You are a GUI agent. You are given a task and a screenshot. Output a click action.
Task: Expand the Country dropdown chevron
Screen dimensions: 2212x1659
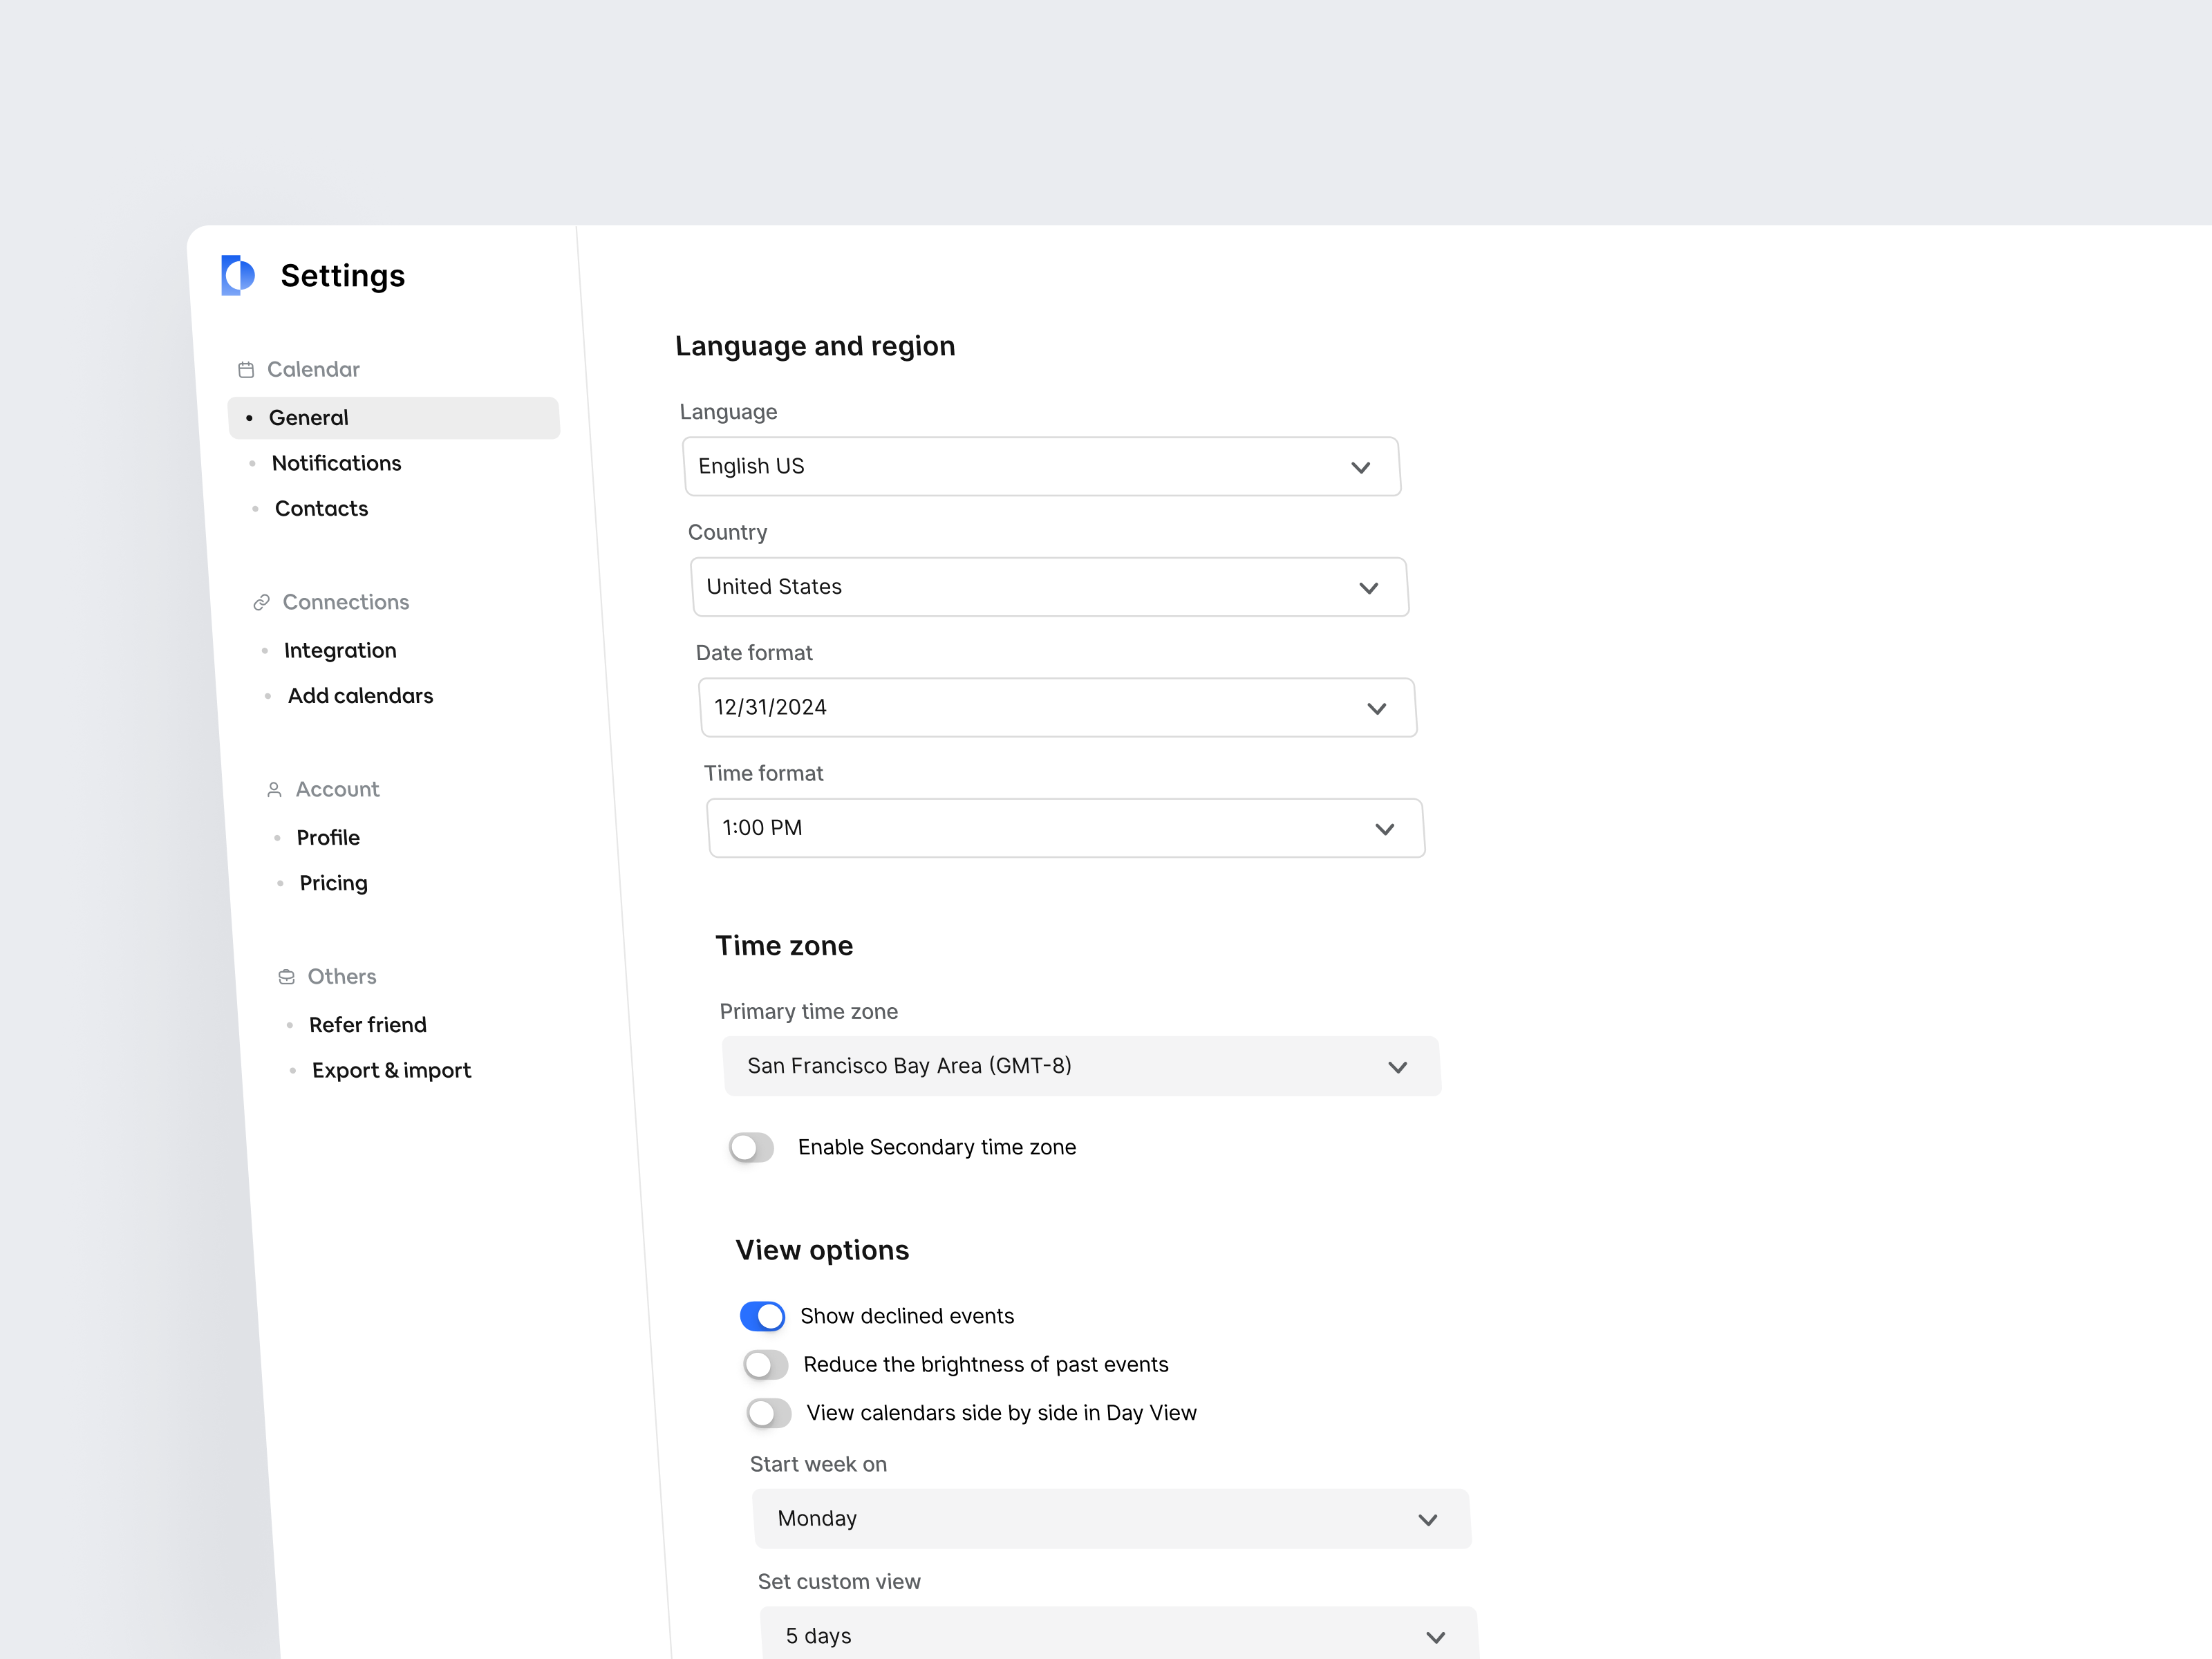tap(1368, 588)
